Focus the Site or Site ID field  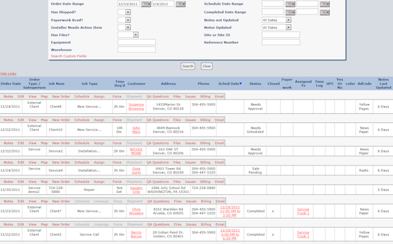[281, 35]
